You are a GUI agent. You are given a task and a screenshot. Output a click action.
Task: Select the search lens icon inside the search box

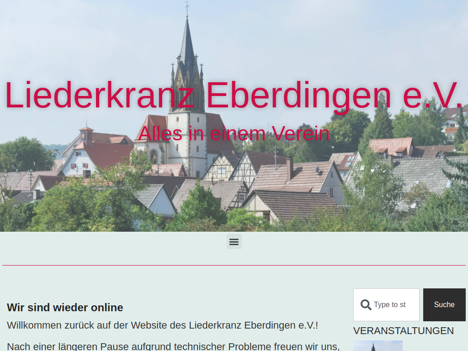point(366,304)
